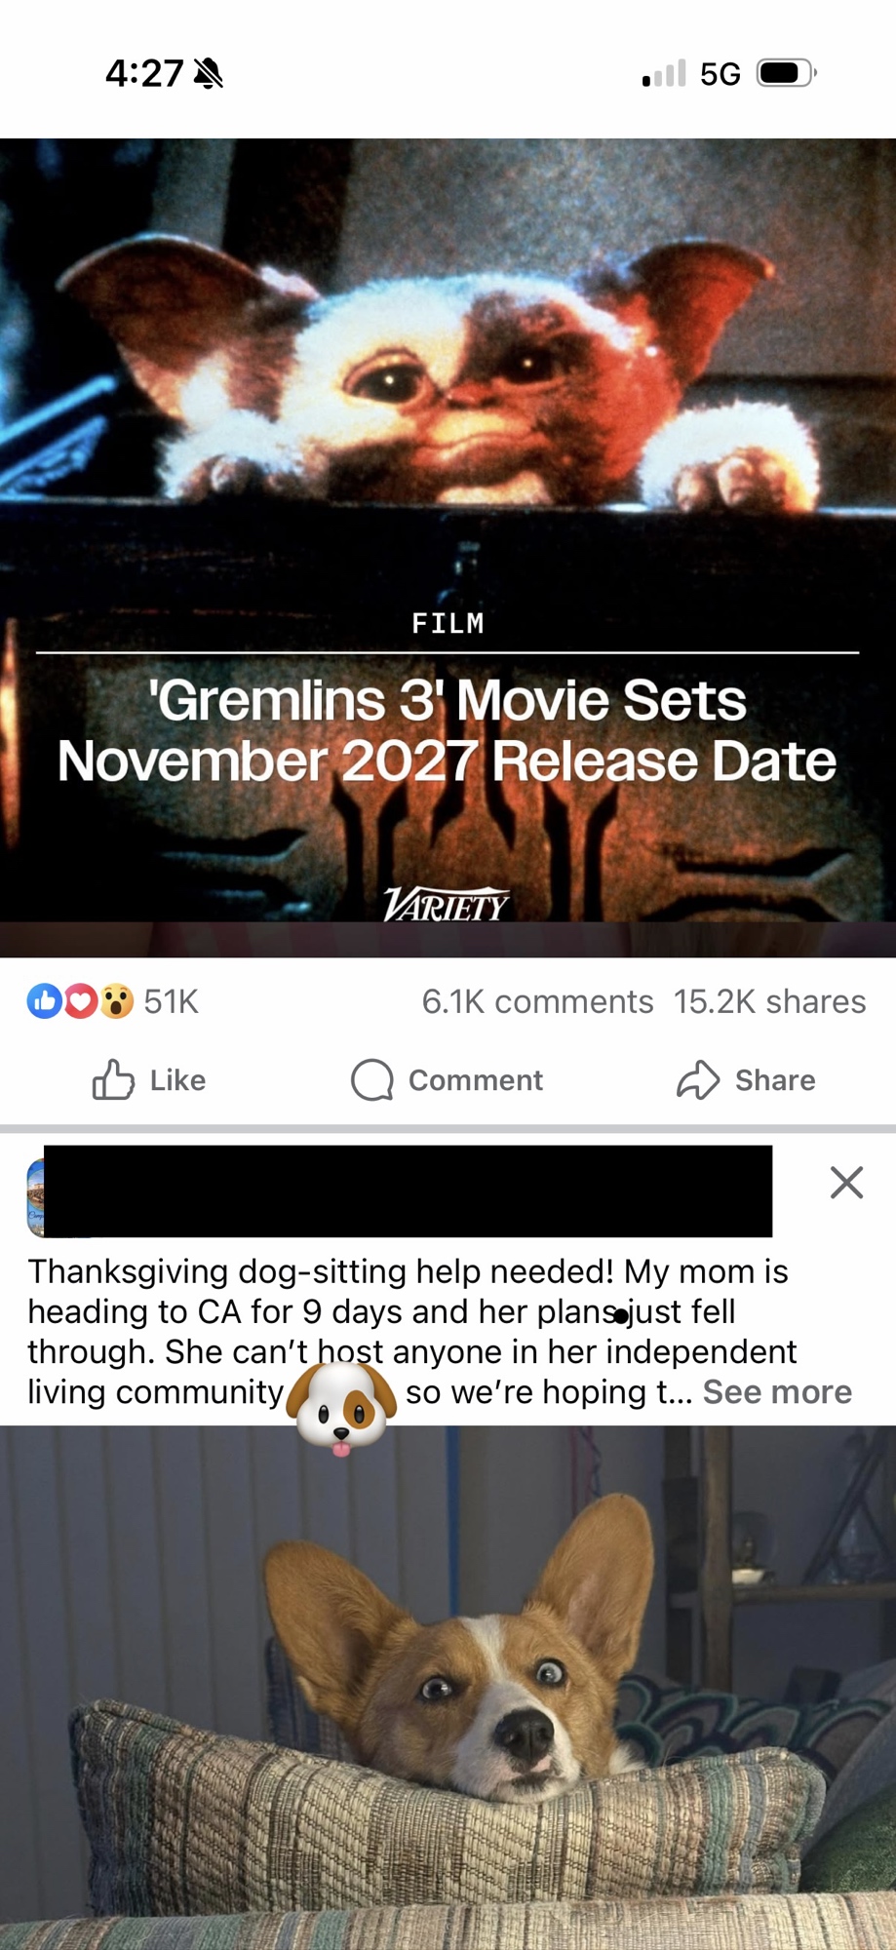
Task: Tap the muted bell status icon
Action: pyautogui.click(x=208, y=73)
